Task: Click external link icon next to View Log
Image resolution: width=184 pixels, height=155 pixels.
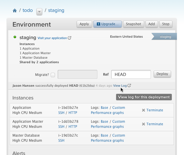Action: (129, 86)
